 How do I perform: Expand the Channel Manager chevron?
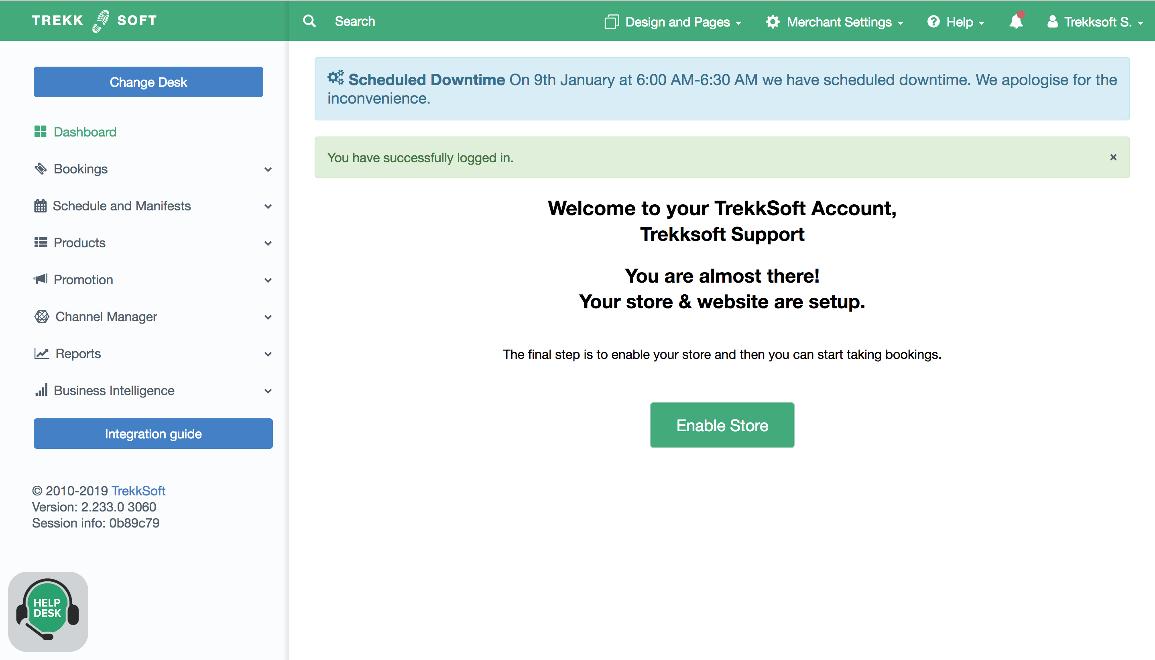pos(268,317)
